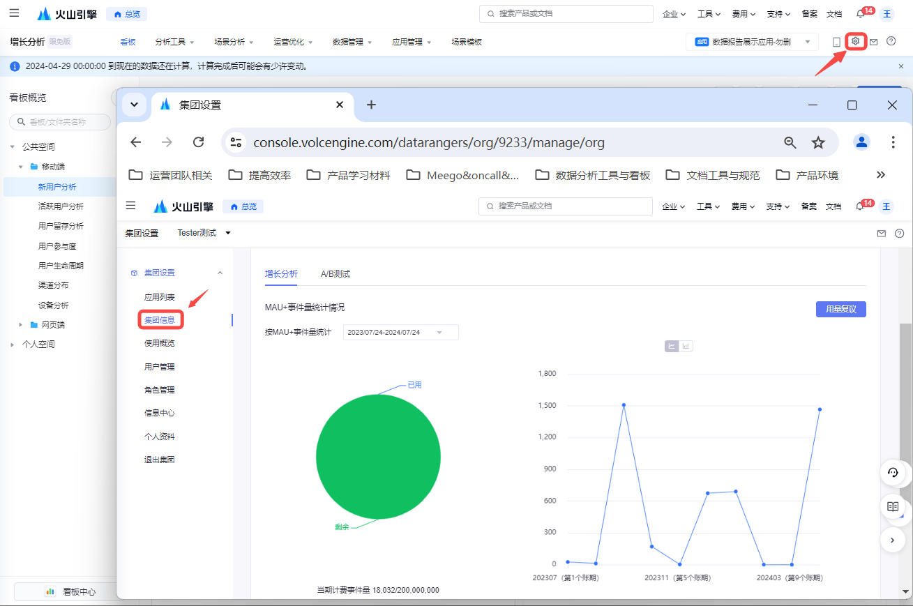Click the 总览 button inside the 集团设置 page
913x606 pixels.
[243, 206]
